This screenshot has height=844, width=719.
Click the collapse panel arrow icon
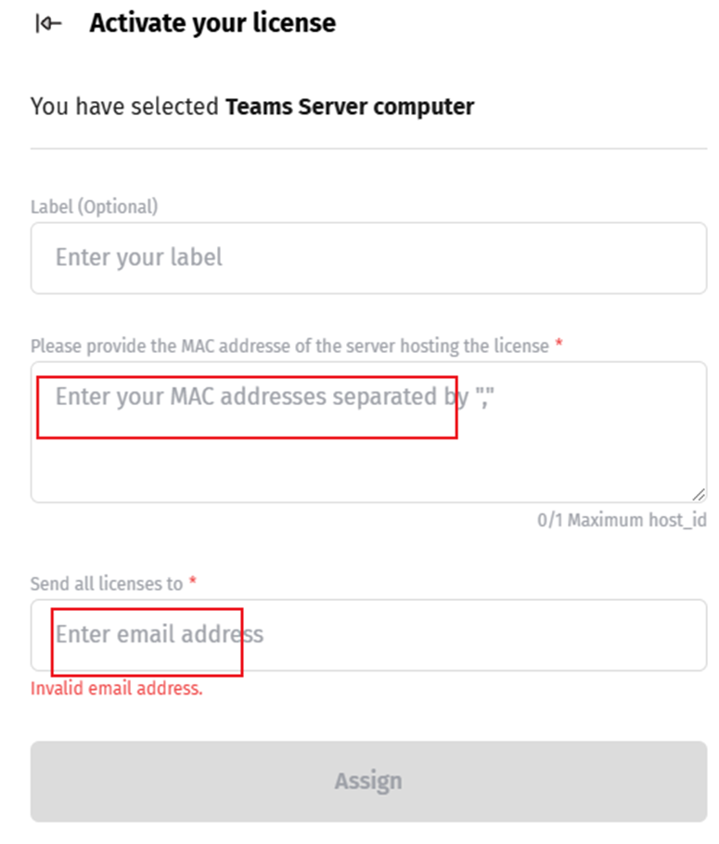pos(48,24)
